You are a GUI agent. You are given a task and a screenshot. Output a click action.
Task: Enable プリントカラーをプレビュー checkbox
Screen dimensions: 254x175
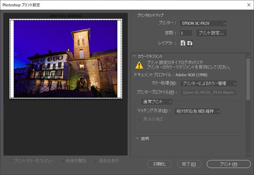tap(11, 161)
